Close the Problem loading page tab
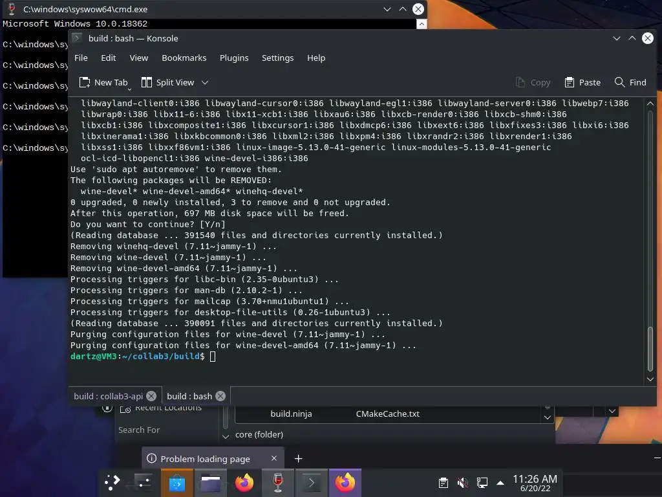The image size is (662, 497). pos(274,458)
